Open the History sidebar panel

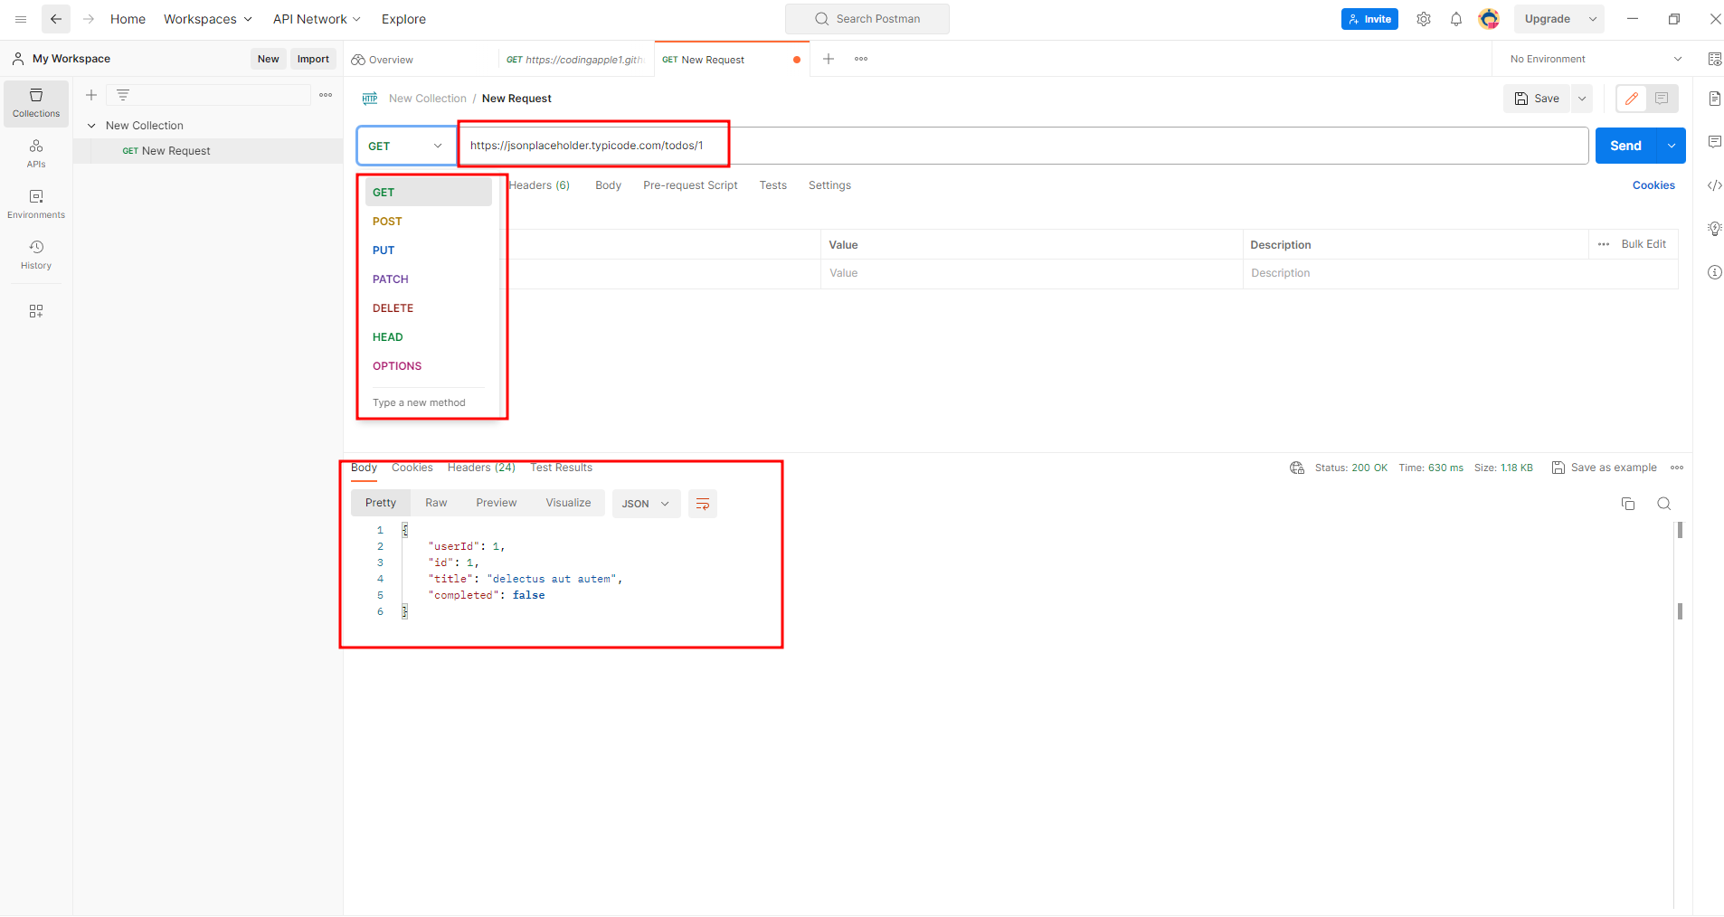pyautogui.click(x=36, y=255)
